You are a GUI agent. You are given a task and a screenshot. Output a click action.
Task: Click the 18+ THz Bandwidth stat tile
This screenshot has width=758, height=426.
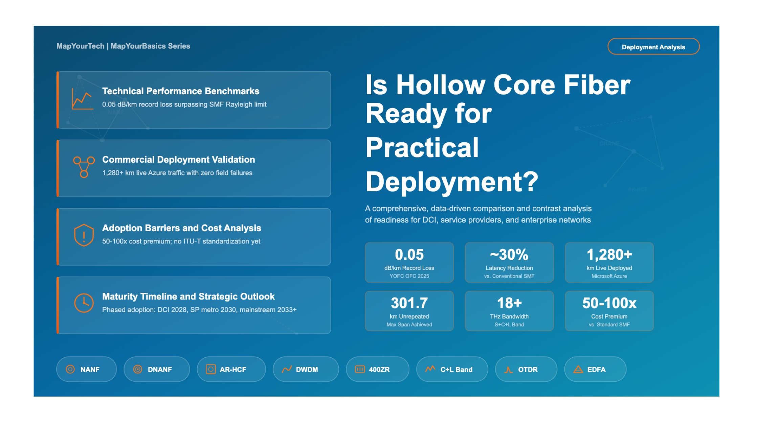(x=509, y=311)
